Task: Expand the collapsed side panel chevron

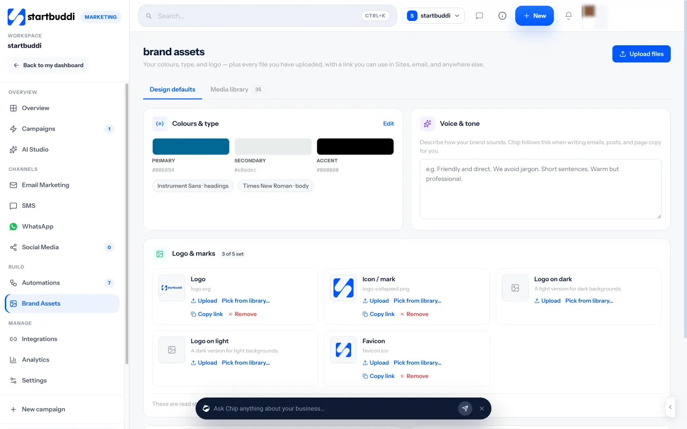Action: [x=670, y=407]
